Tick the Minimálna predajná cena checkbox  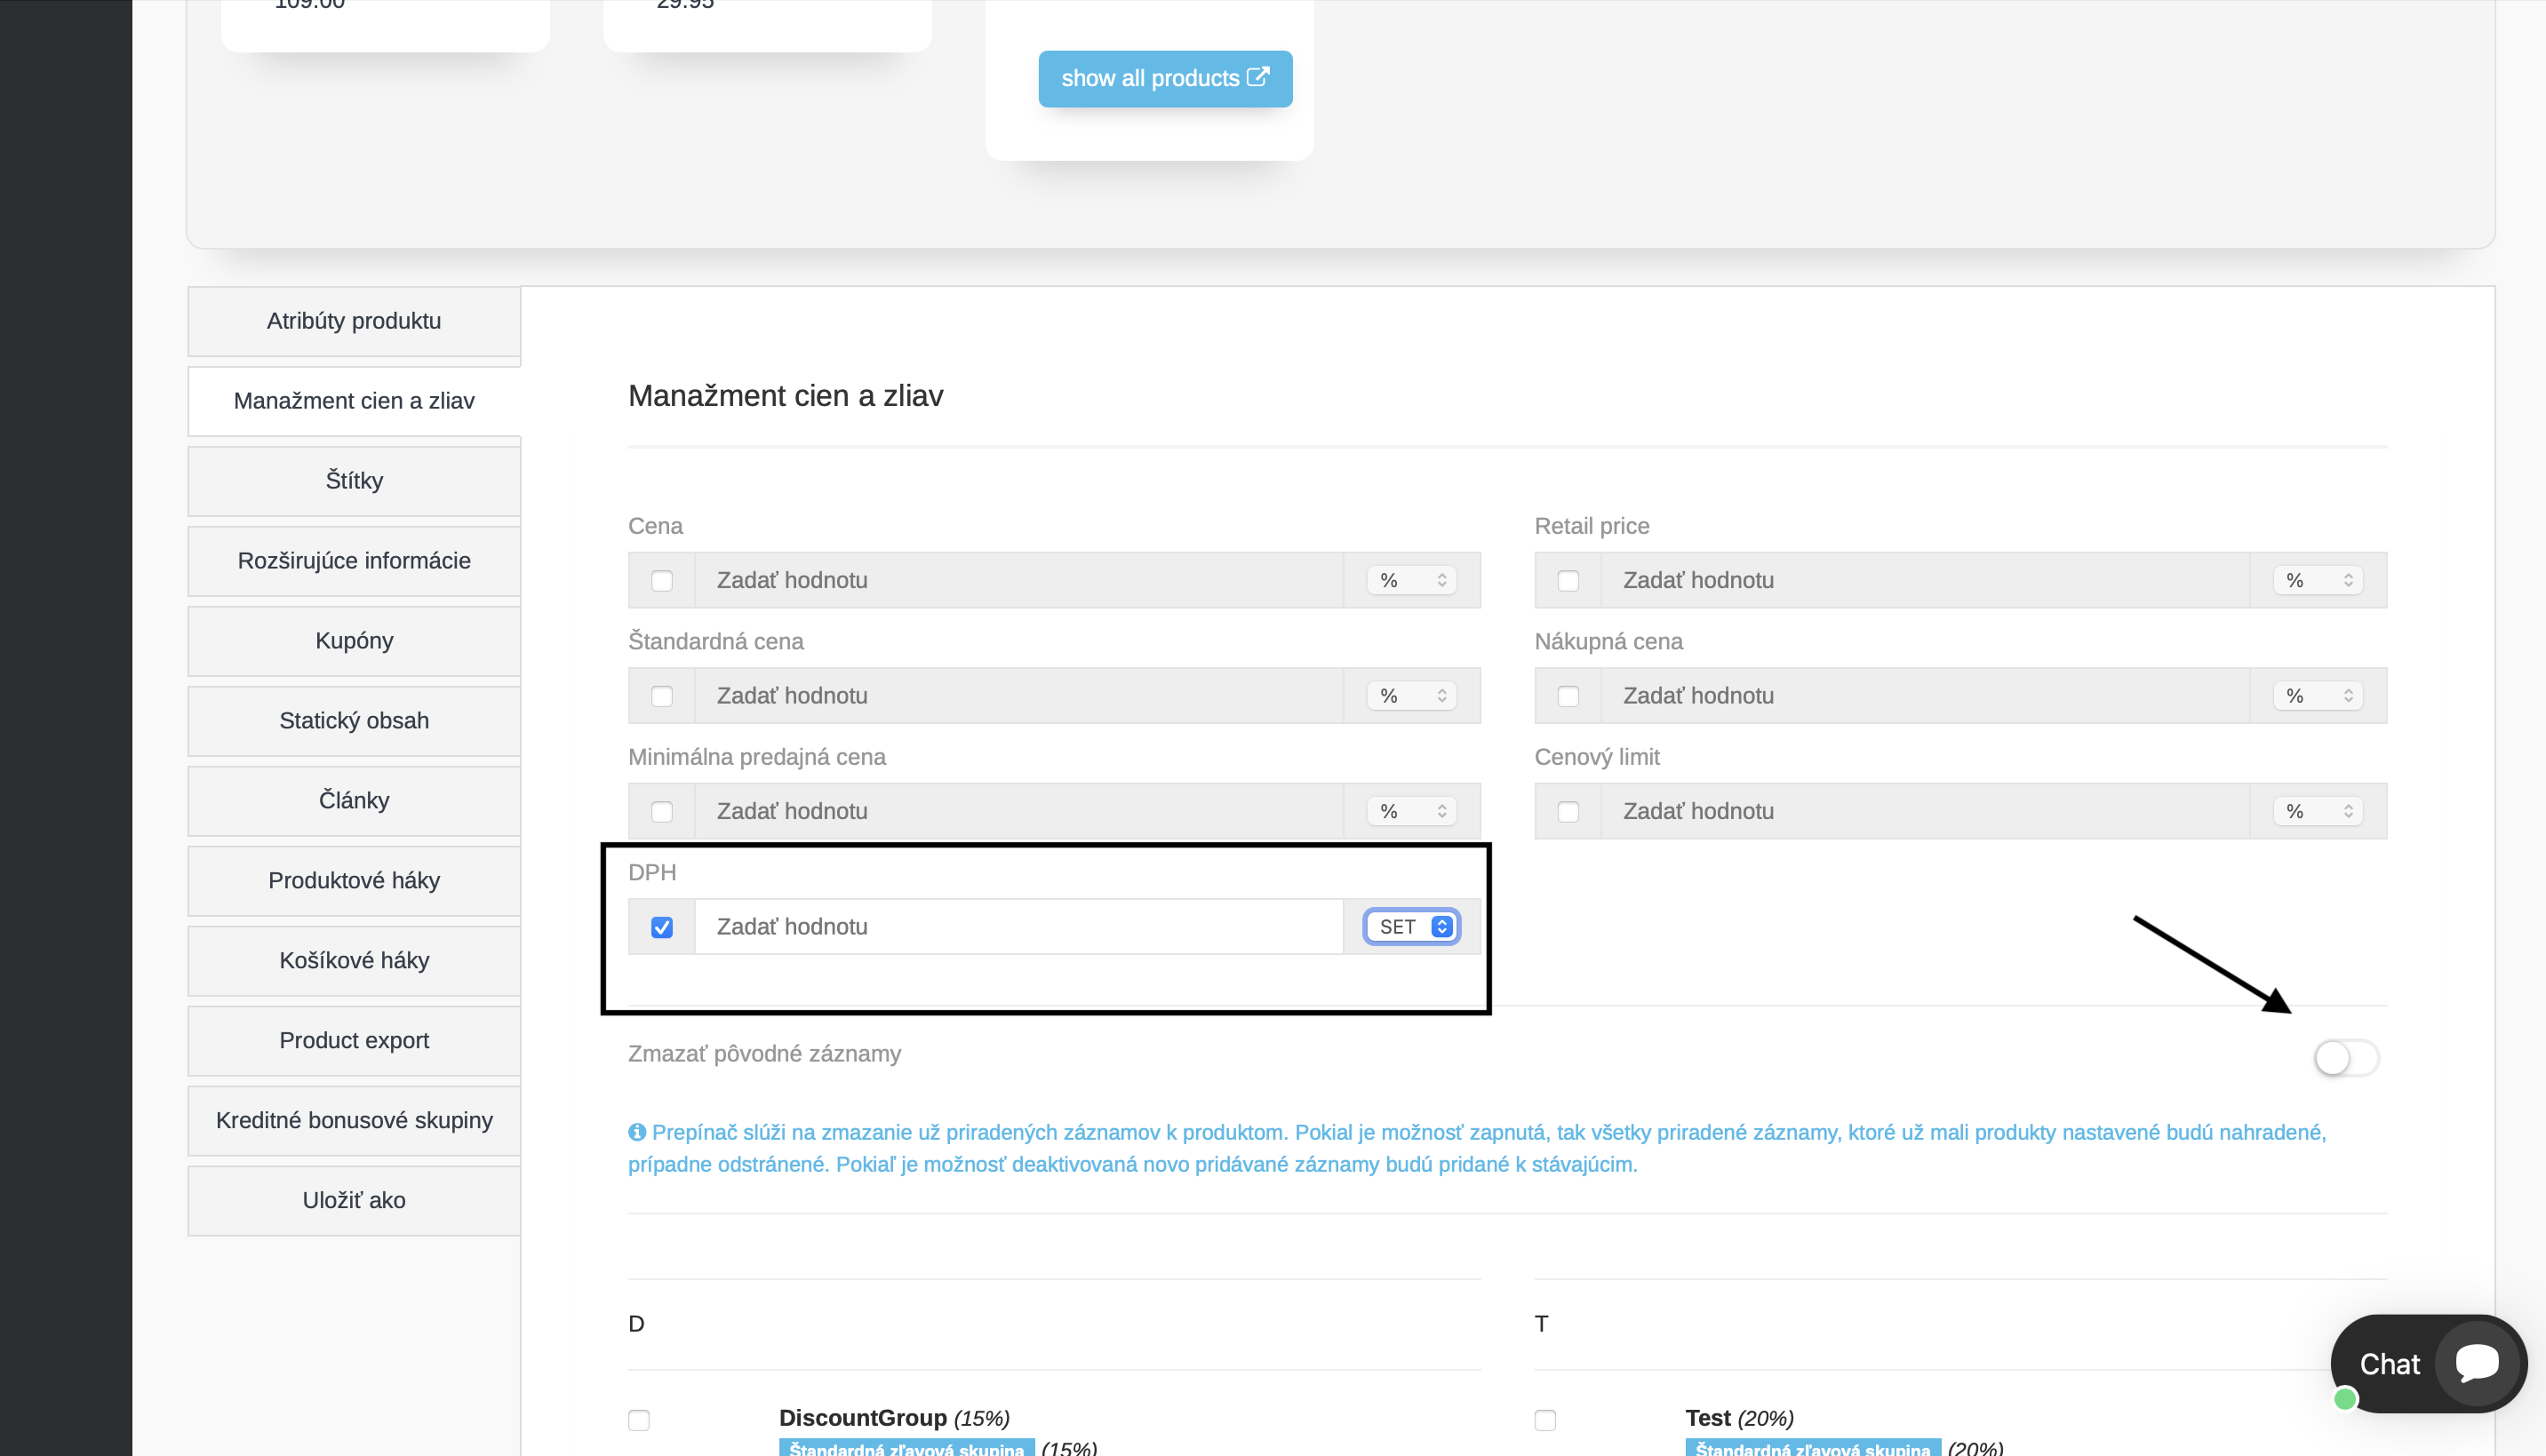coord(661,812)
